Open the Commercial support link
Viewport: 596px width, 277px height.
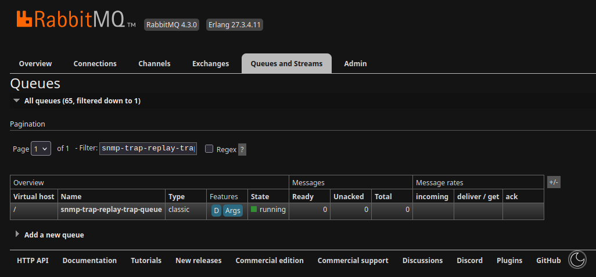(353, 261)
